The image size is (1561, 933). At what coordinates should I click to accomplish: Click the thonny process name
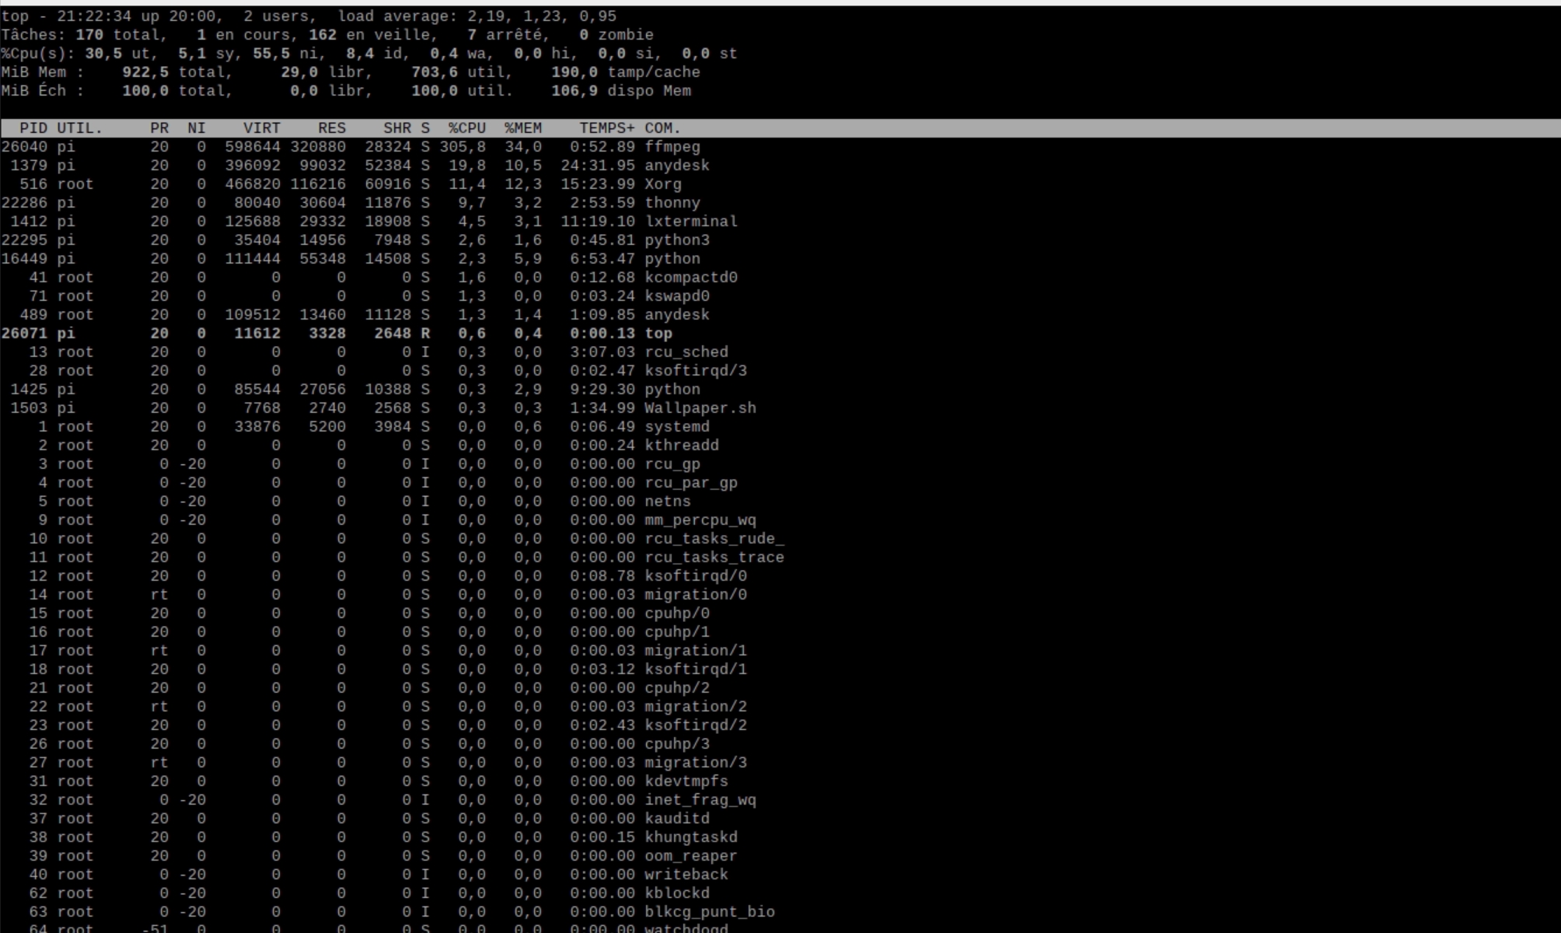(x=672, y=203)
